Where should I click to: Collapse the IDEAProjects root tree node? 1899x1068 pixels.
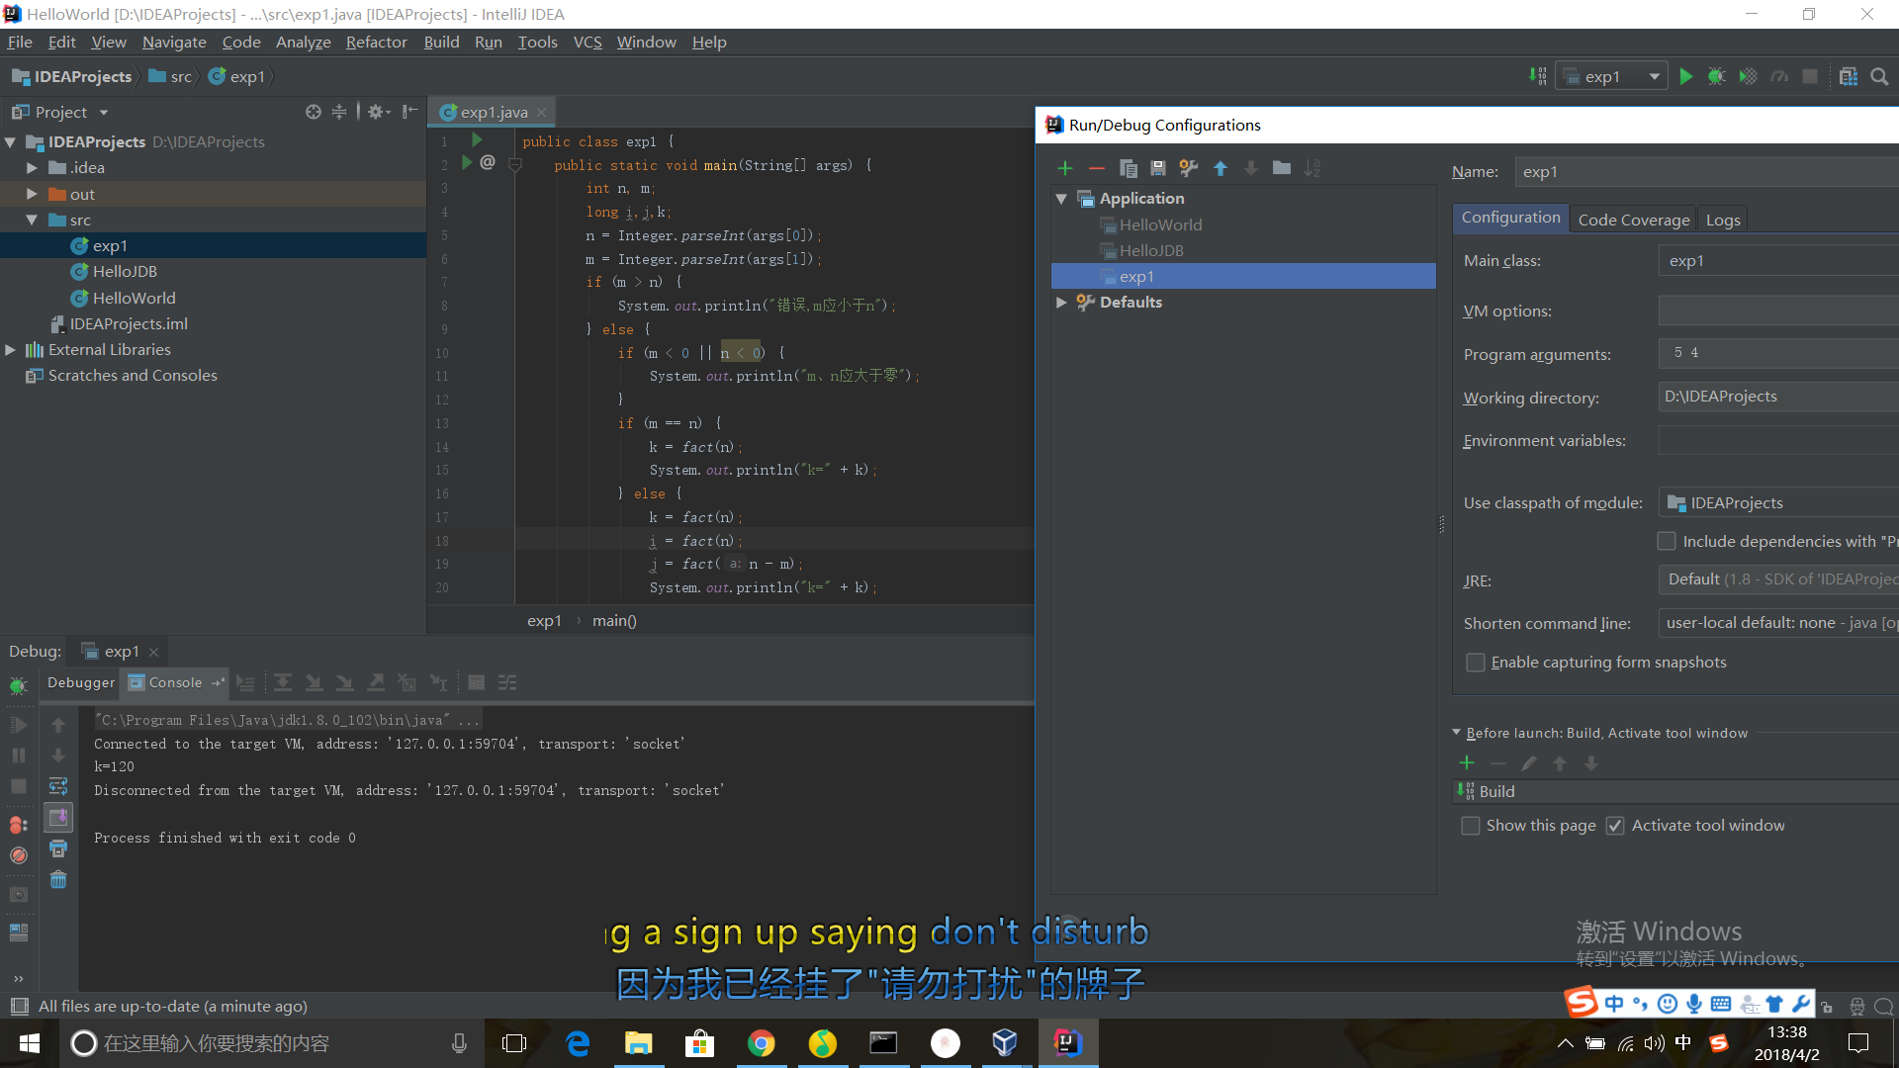coord(11,142)
